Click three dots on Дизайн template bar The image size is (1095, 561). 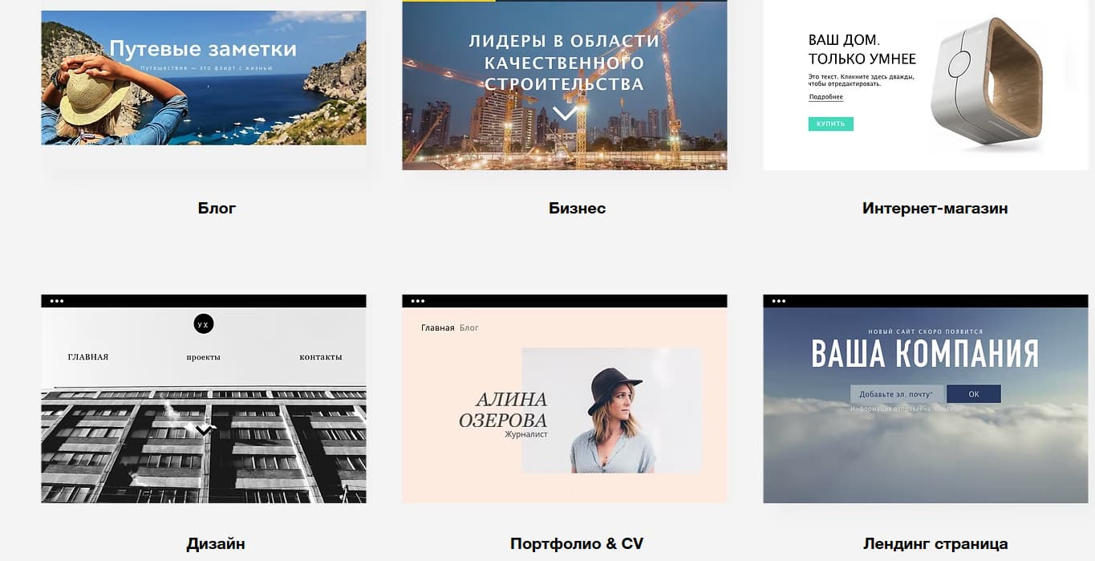pos(57,301)
